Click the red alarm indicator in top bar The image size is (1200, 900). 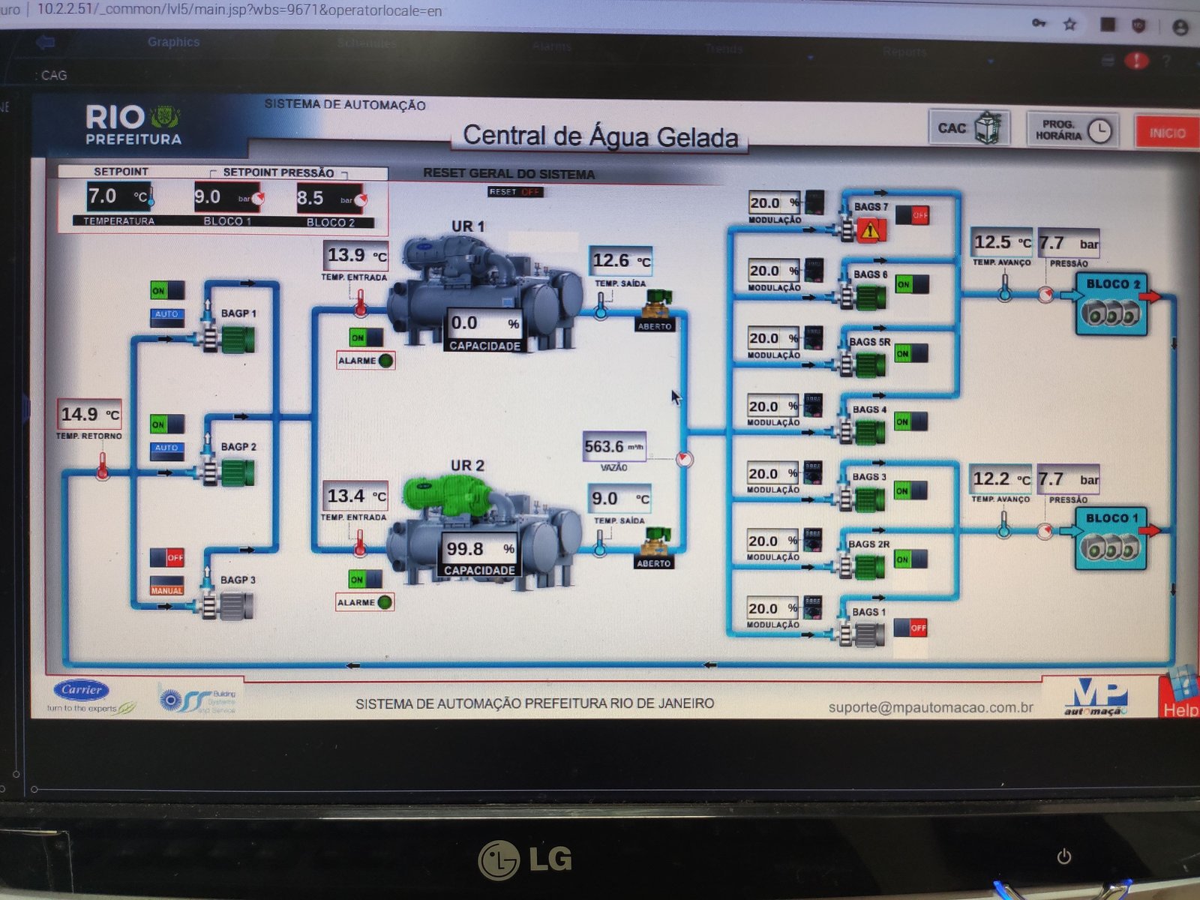(1136, 61)
